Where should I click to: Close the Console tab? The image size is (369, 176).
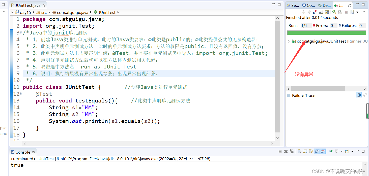click(33, 152)
